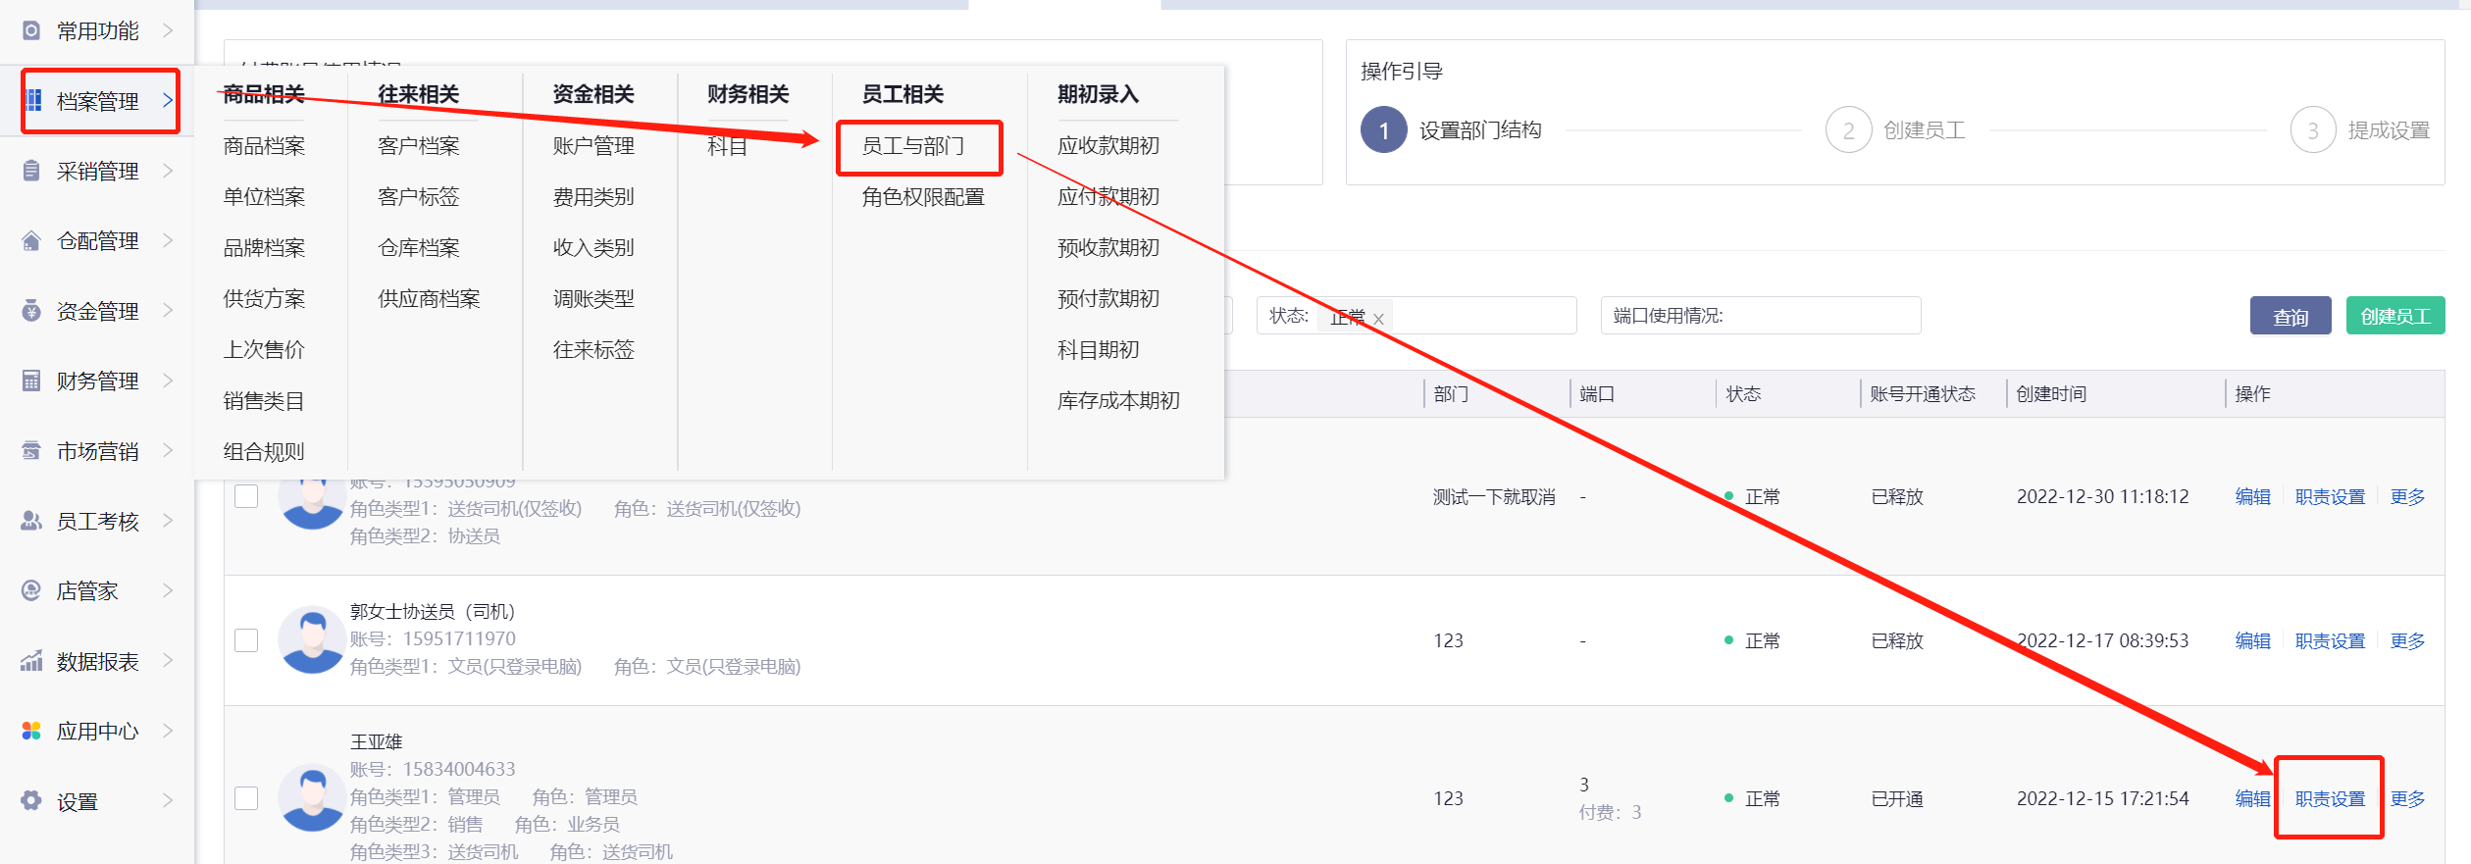This screenshot has width=2471, height=864.
Task: Open 职责设置 for 王亚雄
Action: point(2330,799)
